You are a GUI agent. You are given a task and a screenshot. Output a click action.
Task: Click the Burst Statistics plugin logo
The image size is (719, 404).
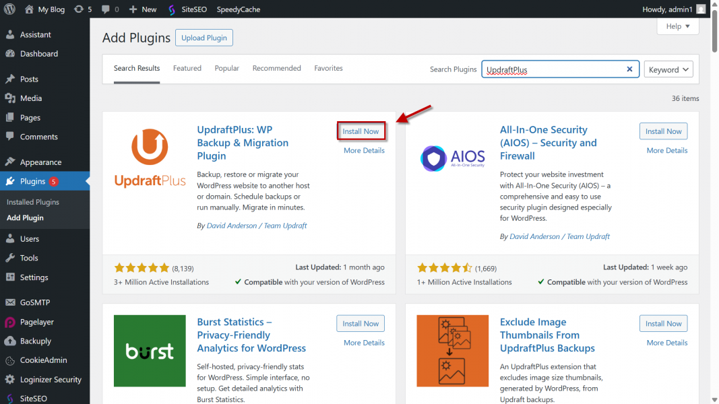pyautogui.click(x=150, y=351)
